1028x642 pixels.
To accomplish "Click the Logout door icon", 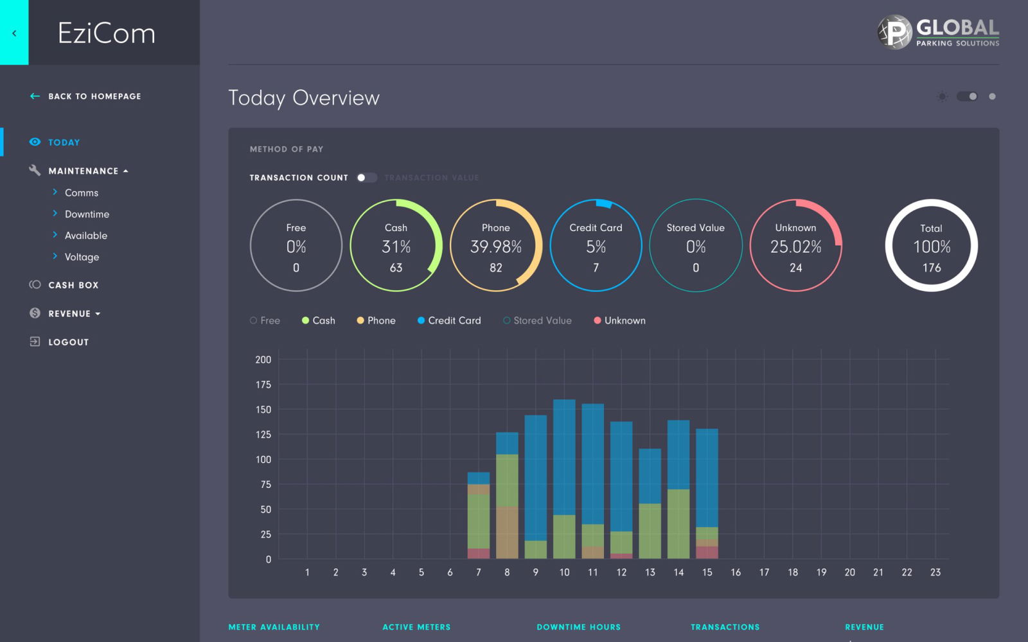I will [35, 342].
